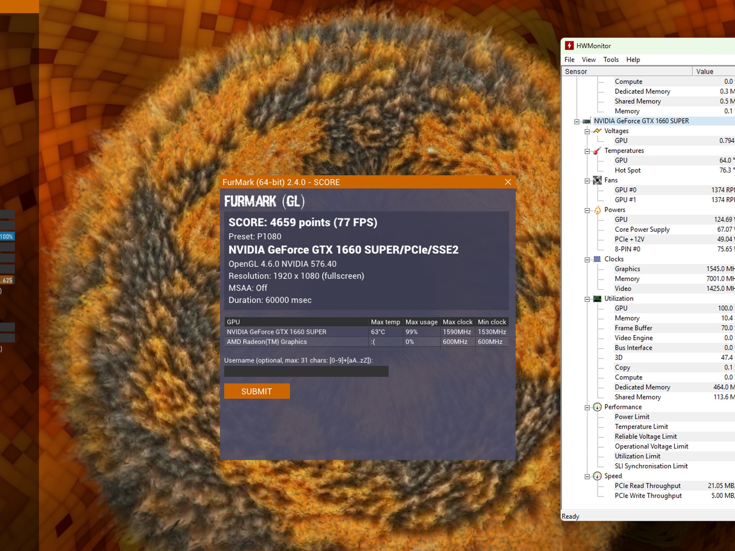
Task: Click the Utilization graph icon
Action: point(597,298)
